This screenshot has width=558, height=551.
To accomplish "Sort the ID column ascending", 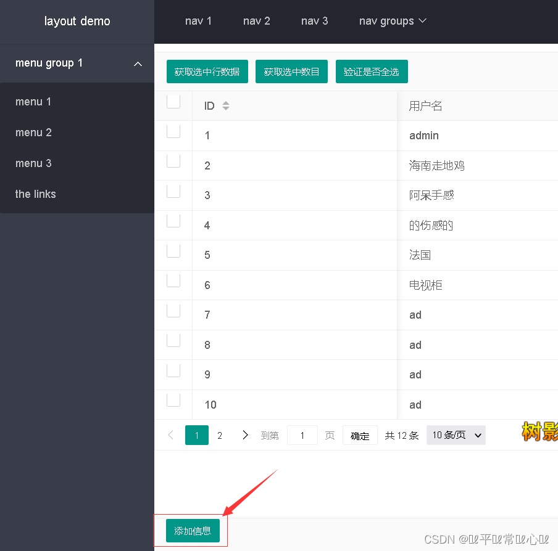I will 226,103.
